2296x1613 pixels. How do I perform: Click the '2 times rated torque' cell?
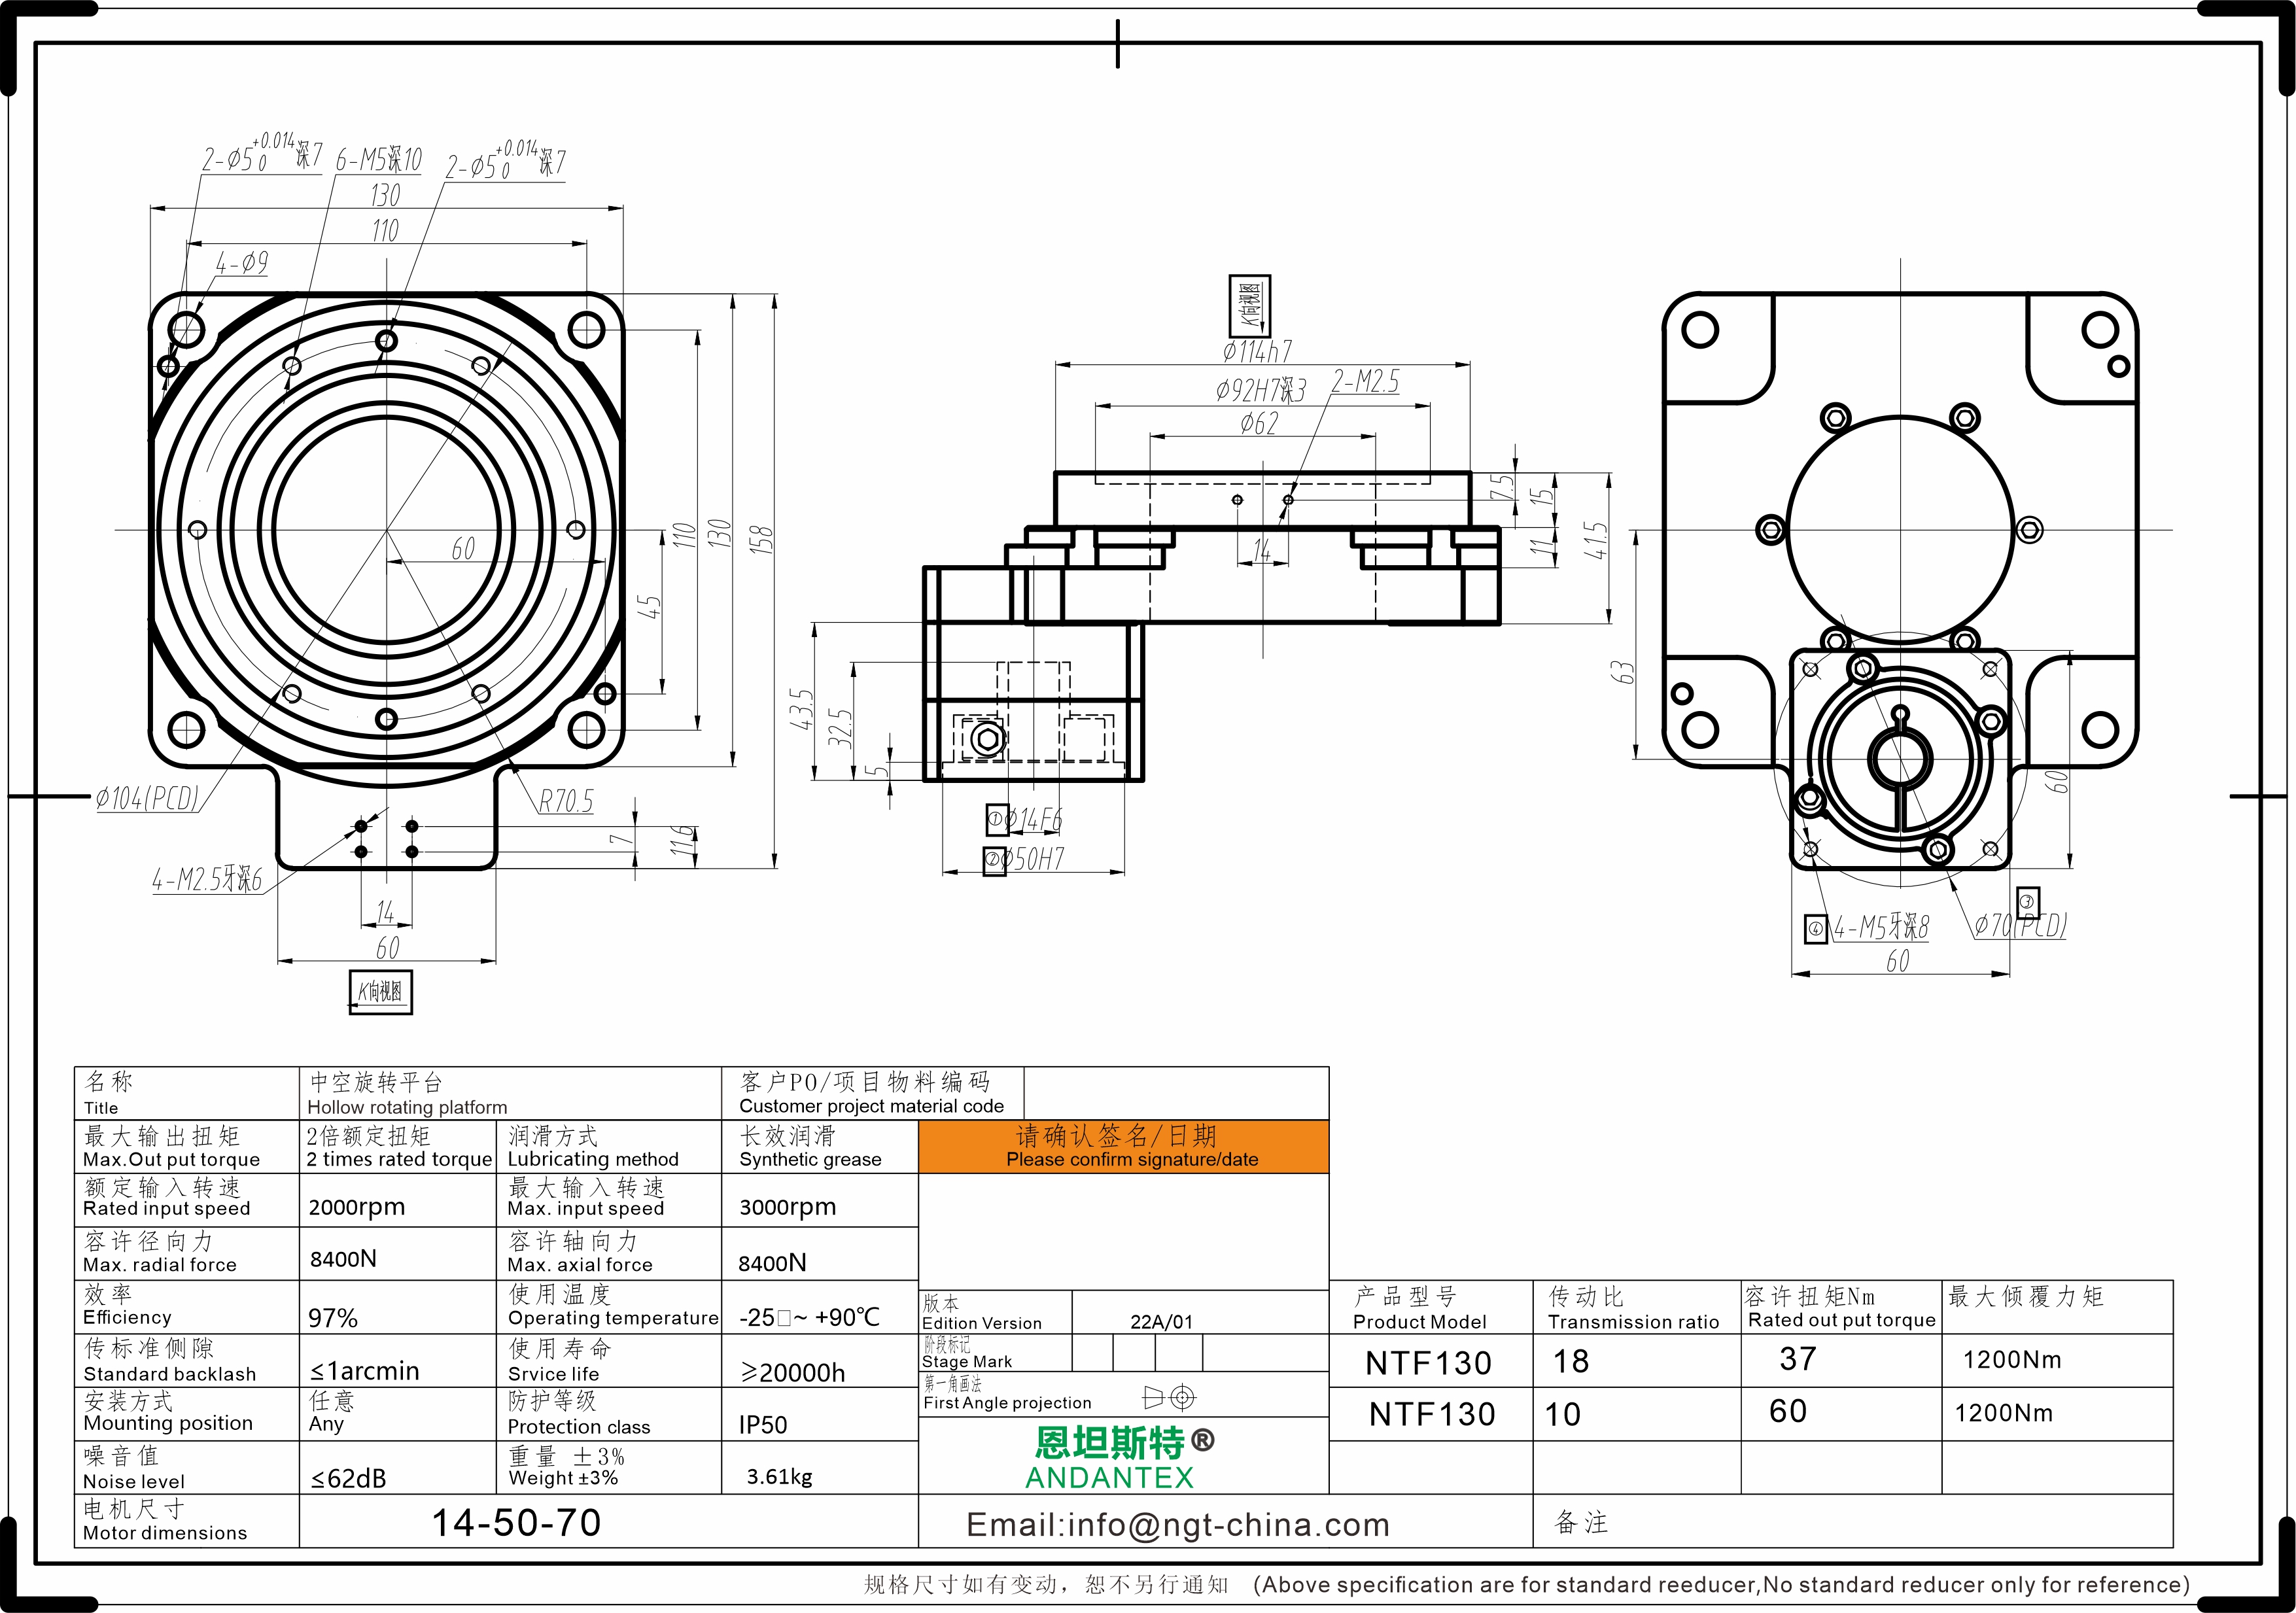pos(398,1146)
